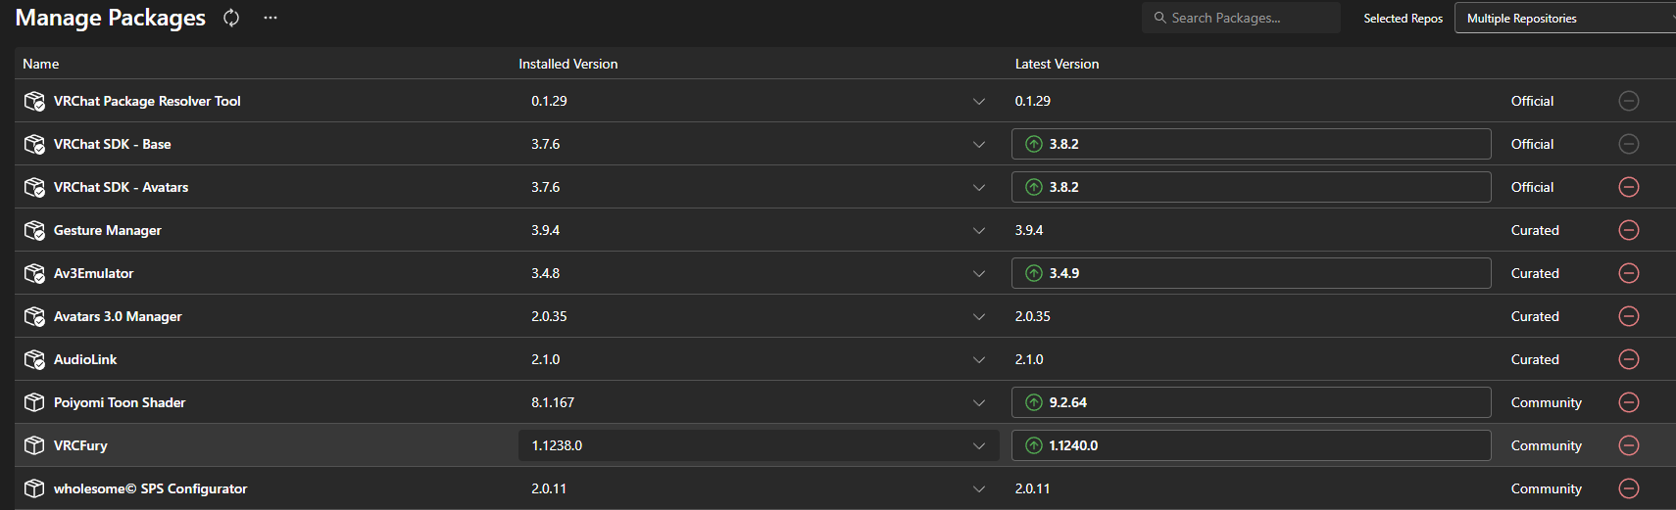Click installed version 8.1.167 of Poiyomi
This screenshot has height=510, width=1676.
553,402
